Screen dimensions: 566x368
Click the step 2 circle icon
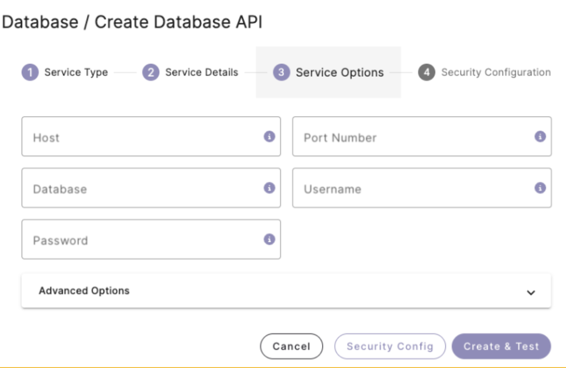150,72
